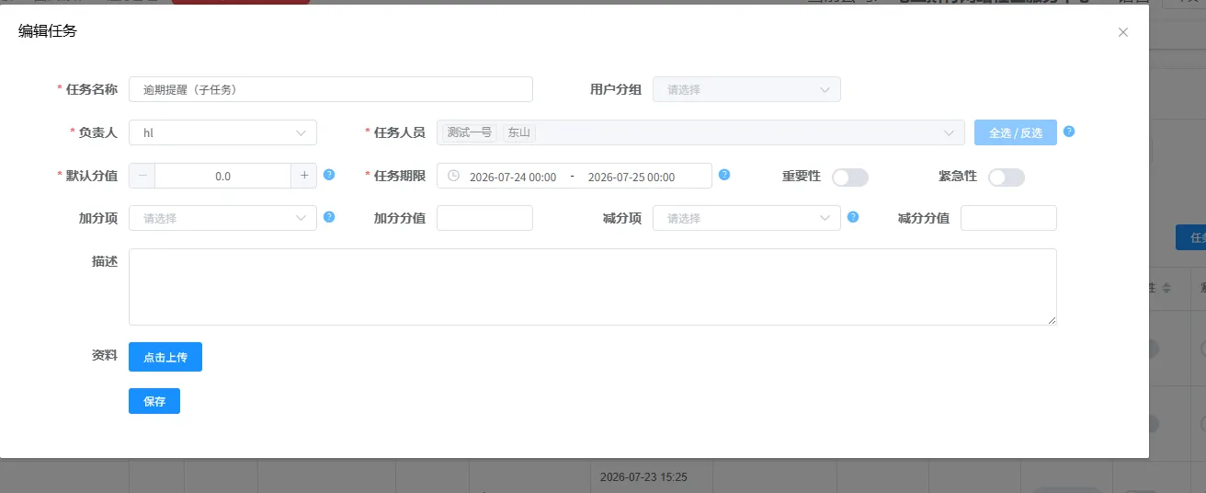Increase 默认分值 with the plus button

pyautogui.click(x=304, y=176)
